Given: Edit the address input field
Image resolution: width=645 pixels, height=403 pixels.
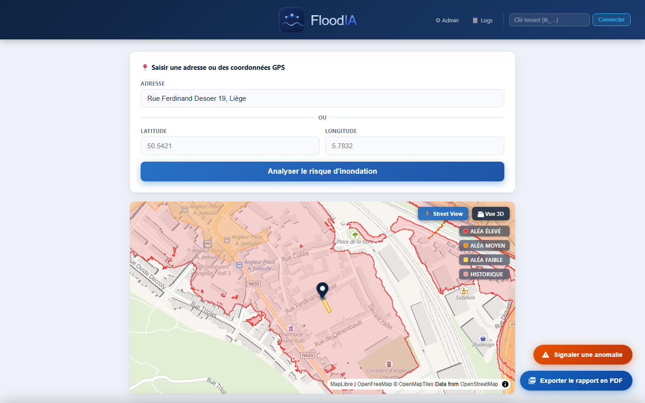Looking at the screenshot, I should point(322,99).
